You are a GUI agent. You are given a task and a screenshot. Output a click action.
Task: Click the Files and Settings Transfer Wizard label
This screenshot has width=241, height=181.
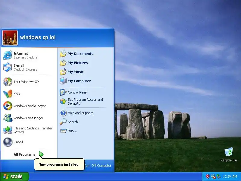[33, 130]
